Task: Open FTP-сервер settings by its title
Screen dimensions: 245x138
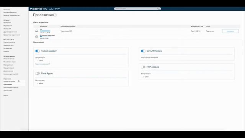Action: tap(153, 67)
